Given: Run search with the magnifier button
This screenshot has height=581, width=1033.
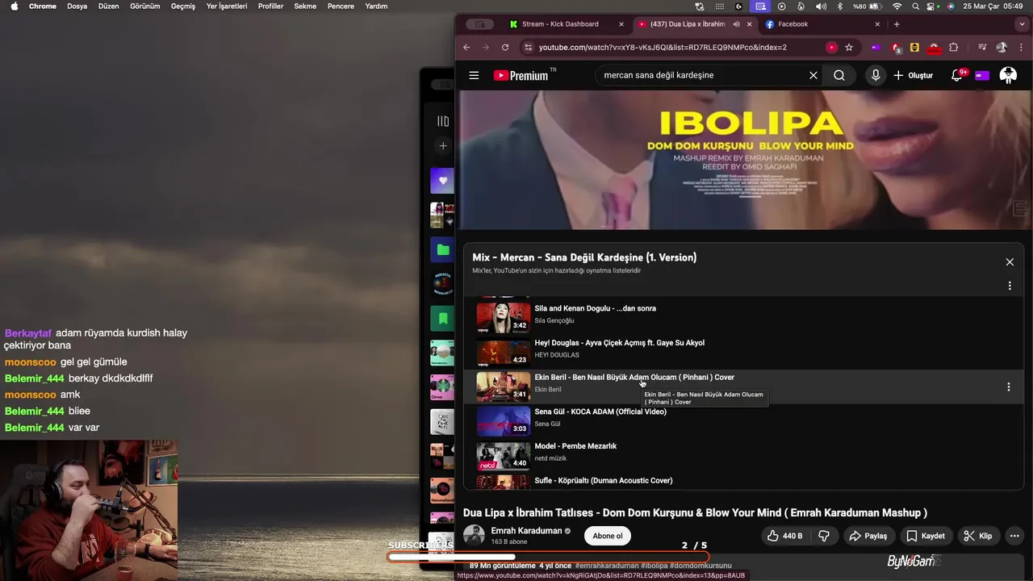Looking at the screenshot, I should [x=839, y=75].
